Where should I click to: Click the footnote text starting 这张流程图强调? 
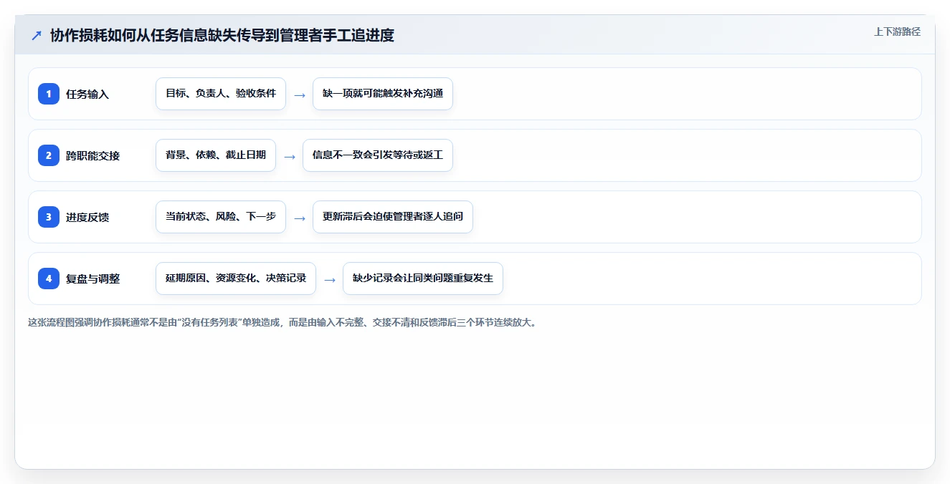282,323
